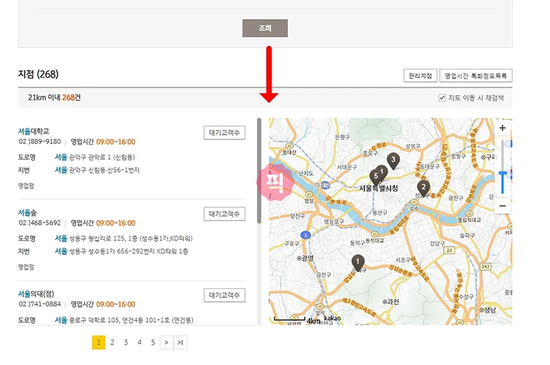550x365 pixels.
Task: Click 서울 관악구 관악로 1 (신림동) address
Action: pos(95,157)
